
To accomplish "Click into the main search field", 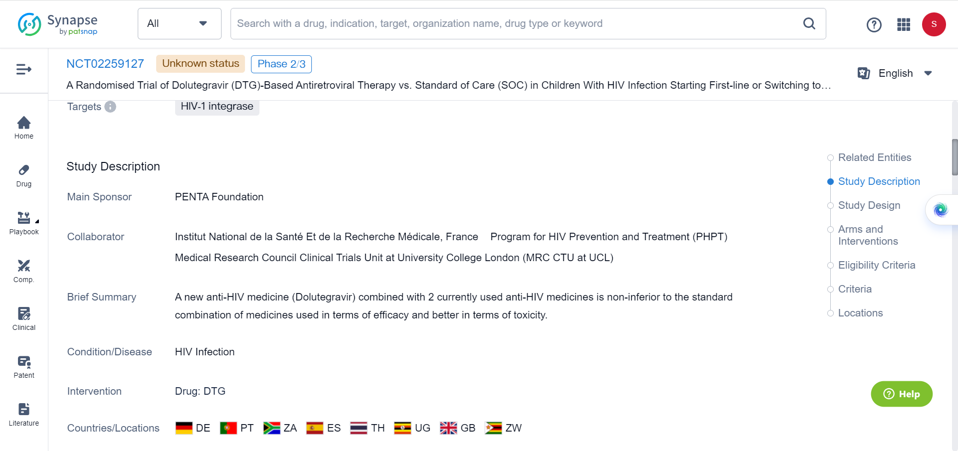I will pyautogui.click(x=514, y=23).
